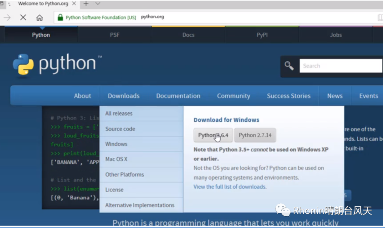The height and width of the screenshot is (228, 385).
Task: Open the Downloads menu
Action: (x=124, y=96)
